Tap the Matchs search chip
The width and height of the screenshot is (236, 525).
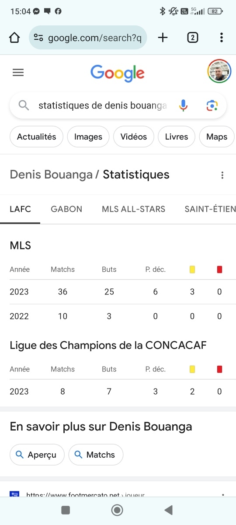coord(96,455)
